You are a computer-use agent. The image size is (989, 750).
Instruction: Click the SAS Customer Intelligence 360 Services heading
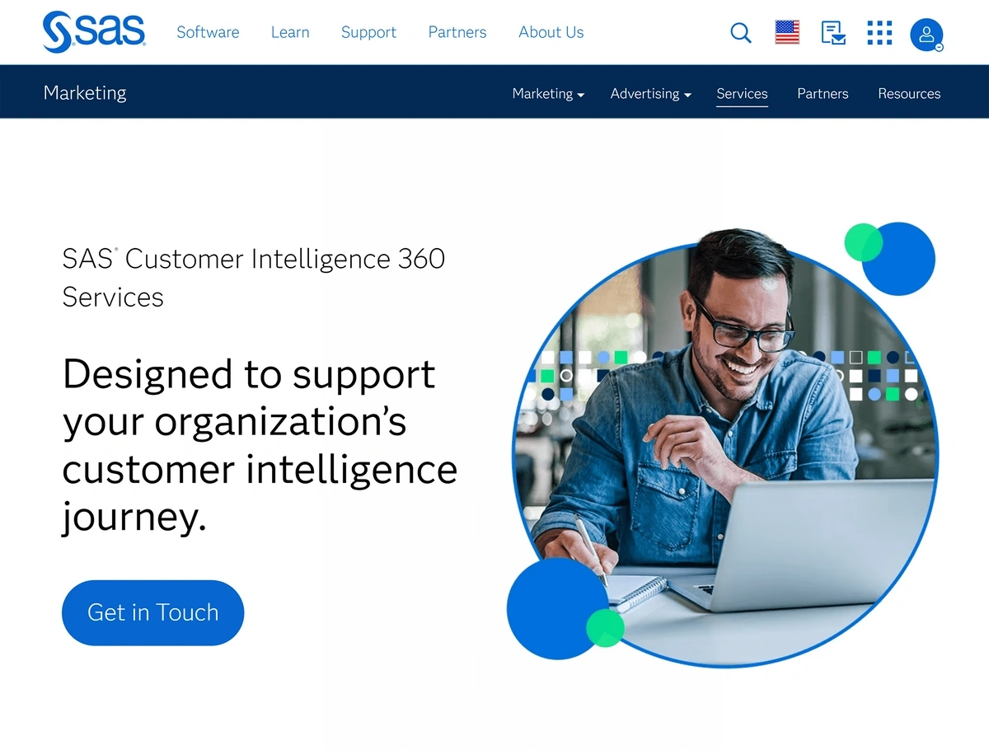click(x=254, y=278)
